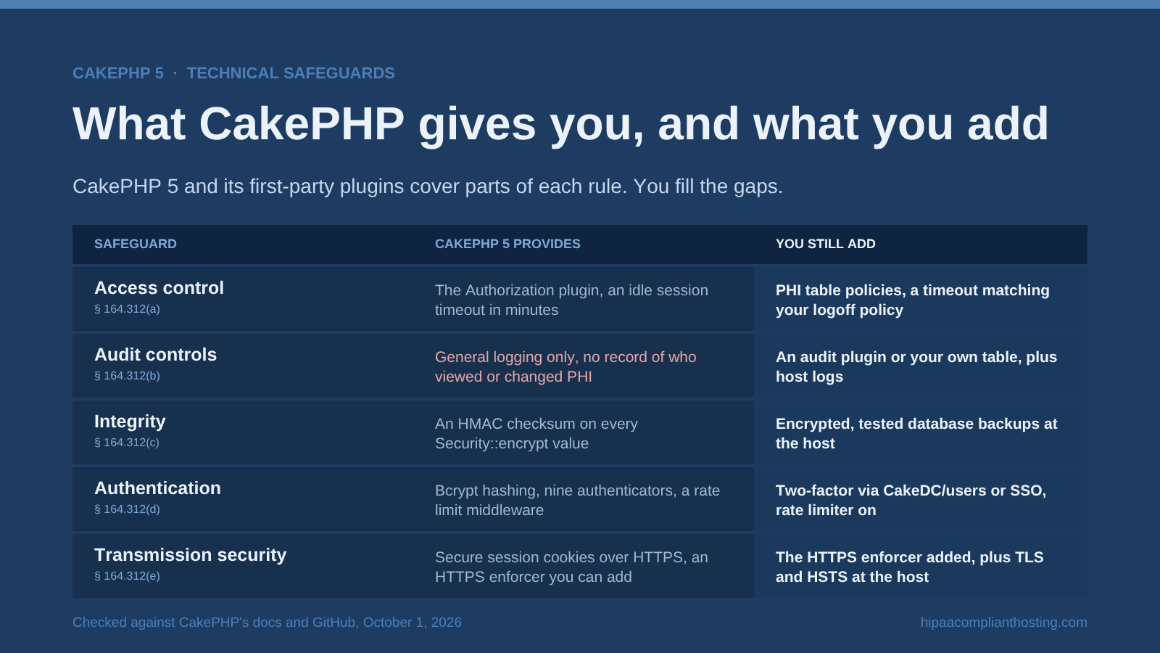Select the 'YOU STILL ADD' column header
Viewport: 1160px width, 653px height.
[x=825, y=244]
